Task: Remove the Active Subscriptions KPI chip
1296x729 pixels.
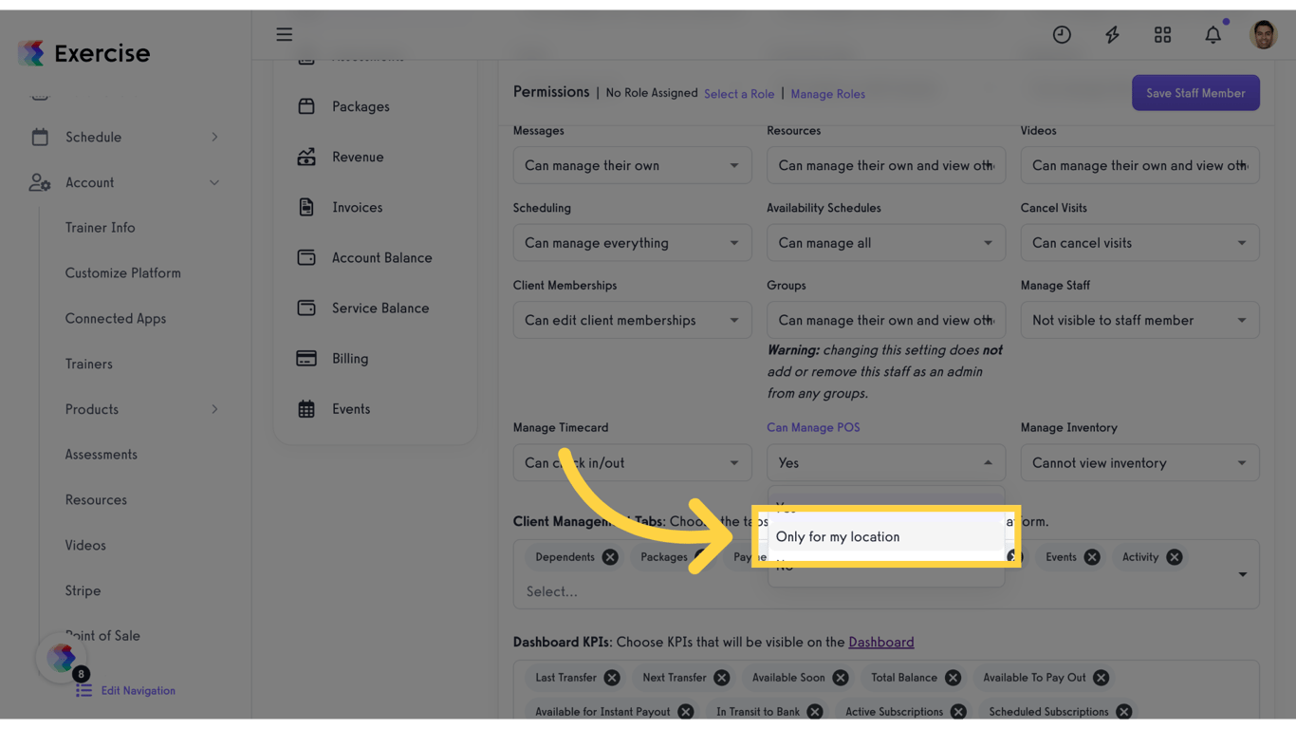Action: [x=958, y=712]
